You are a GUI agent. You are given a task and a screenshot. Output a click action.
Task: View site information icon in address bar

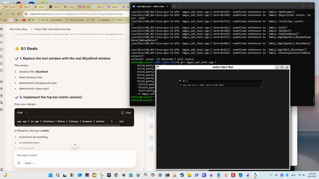point(25,14)
